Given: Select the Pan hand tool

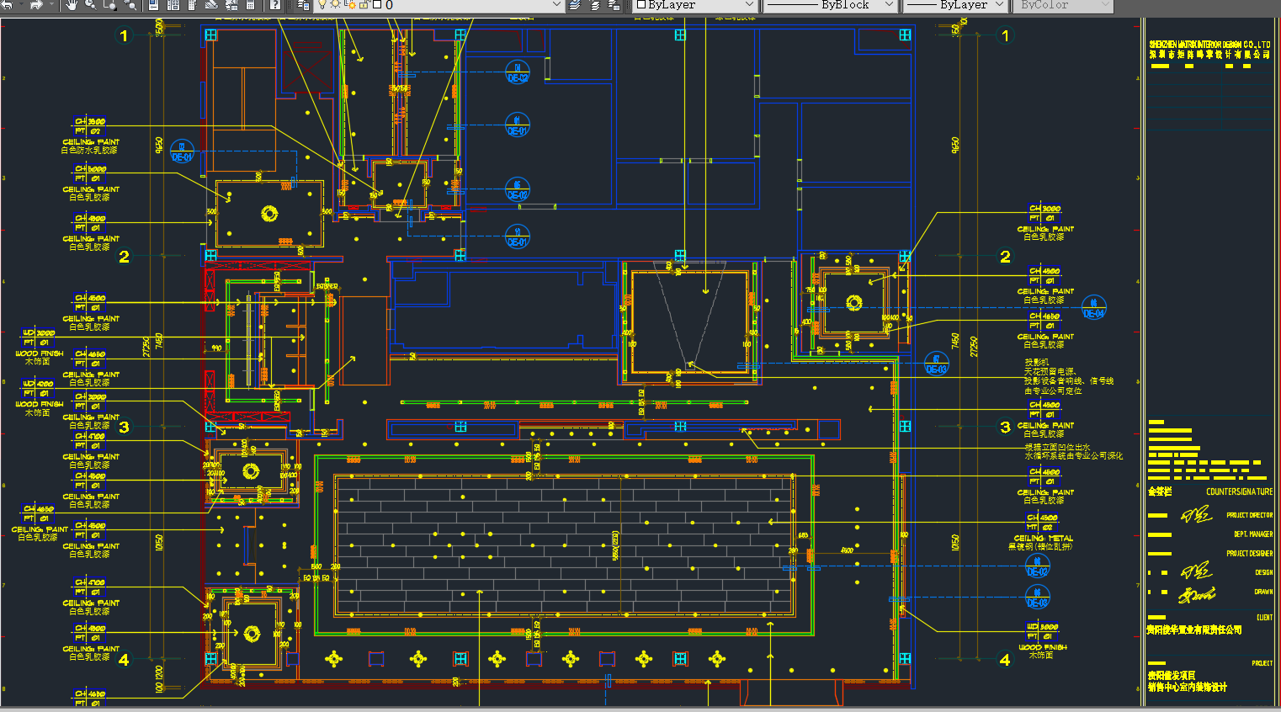Looking at the screenshot, I should click(x=72, y=4).
